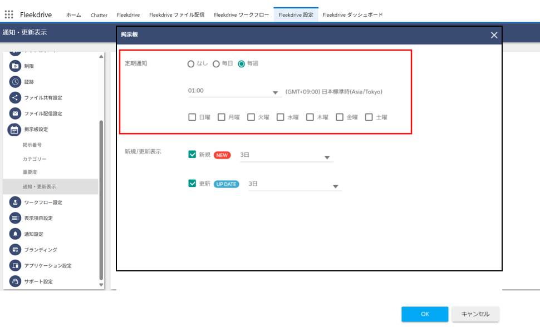The width and height of the screenshot is (540, 327).
Task: Click sidebar scrollbar up arrow
Action: coord(101,57)
